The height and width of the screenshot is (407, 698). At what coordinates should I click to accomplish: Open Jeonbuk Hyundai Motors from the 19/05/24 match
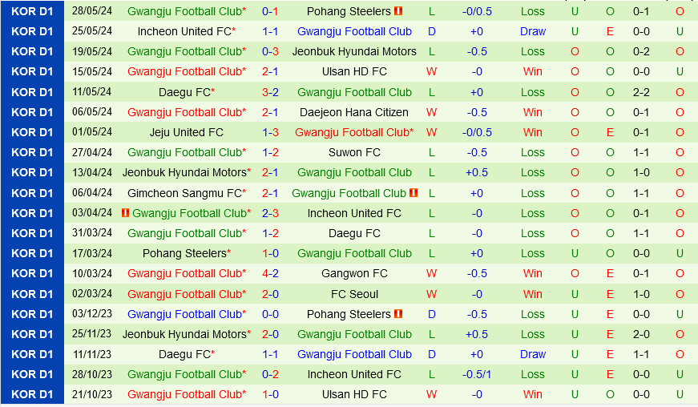[354, 51]
